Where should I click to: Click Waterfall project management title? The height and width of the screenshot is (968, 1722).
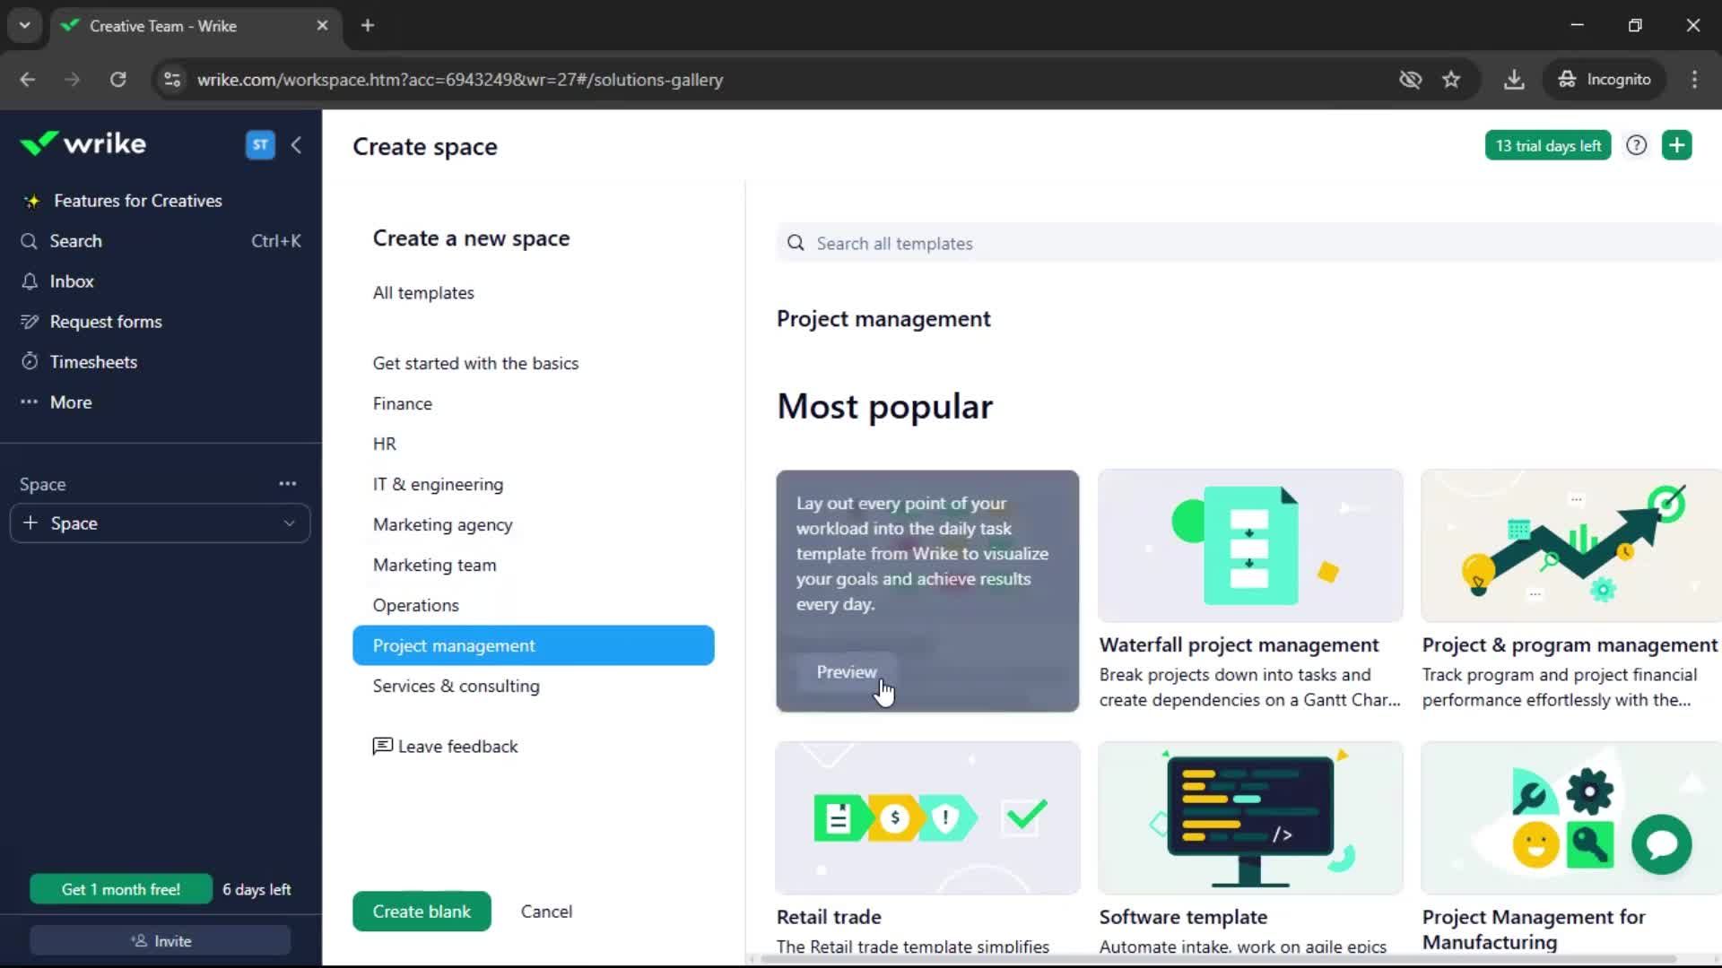pos(1239,645)
